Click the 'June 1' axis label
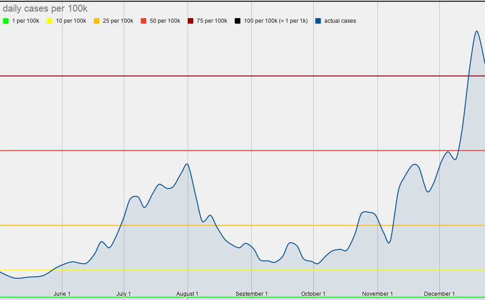The height and width of the screenshot is (300, 485). (x=62, y=294)
